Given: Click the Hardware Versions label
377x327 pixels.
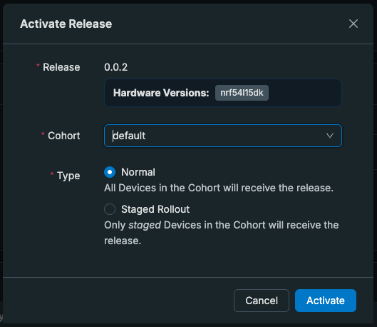Looking at the screenshot, I should pos(161,93).
